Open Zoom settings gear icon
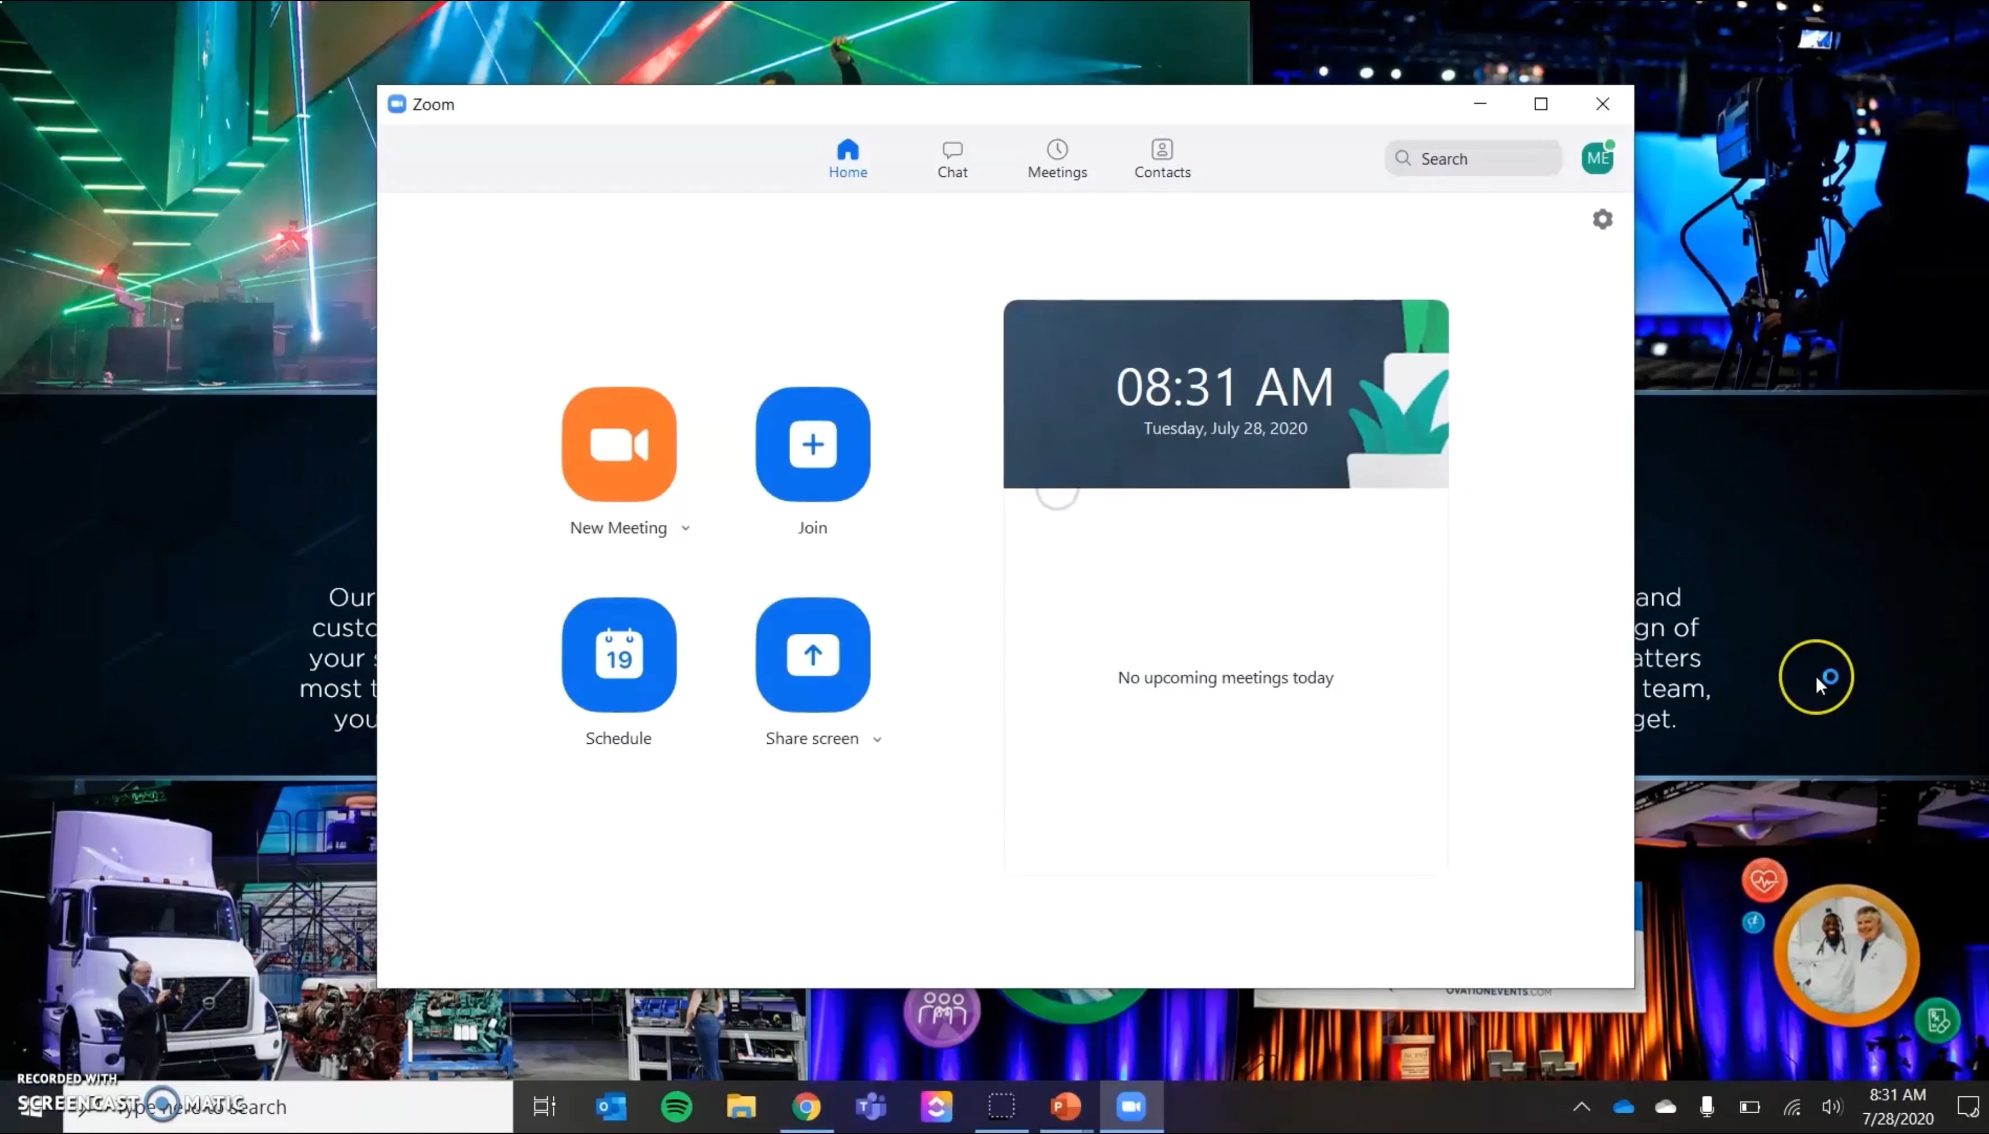Viewport: 1989px width, 1134px height. coord(1602,220)
